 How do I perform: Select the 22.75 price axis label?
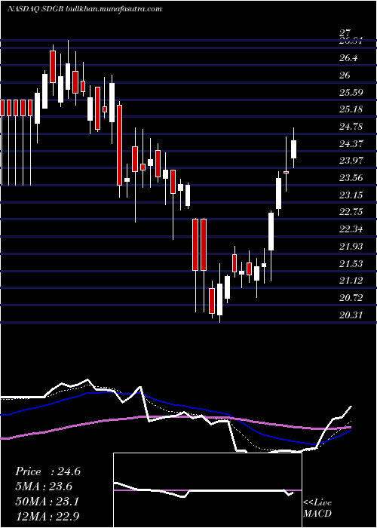(351, 212)
